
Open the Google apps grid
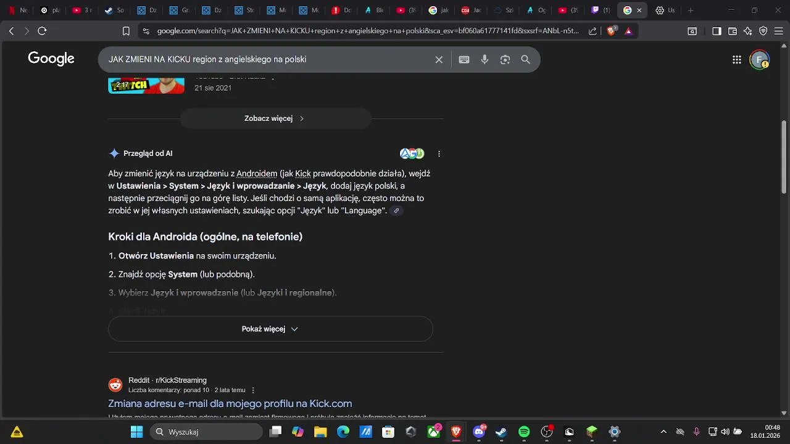pyautogui.click(x=737, y=60)
